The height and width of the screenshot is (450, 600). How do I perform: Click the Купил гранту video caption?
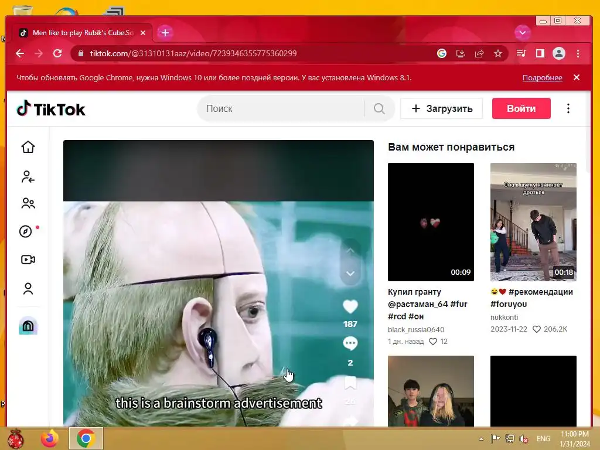coord(428,304)
